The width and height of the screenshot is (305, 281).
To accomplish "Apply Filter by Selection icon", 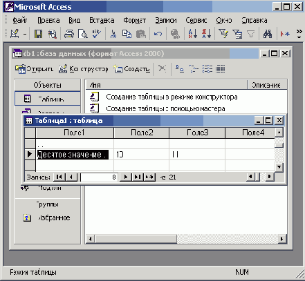I will [x=223, y=34].
